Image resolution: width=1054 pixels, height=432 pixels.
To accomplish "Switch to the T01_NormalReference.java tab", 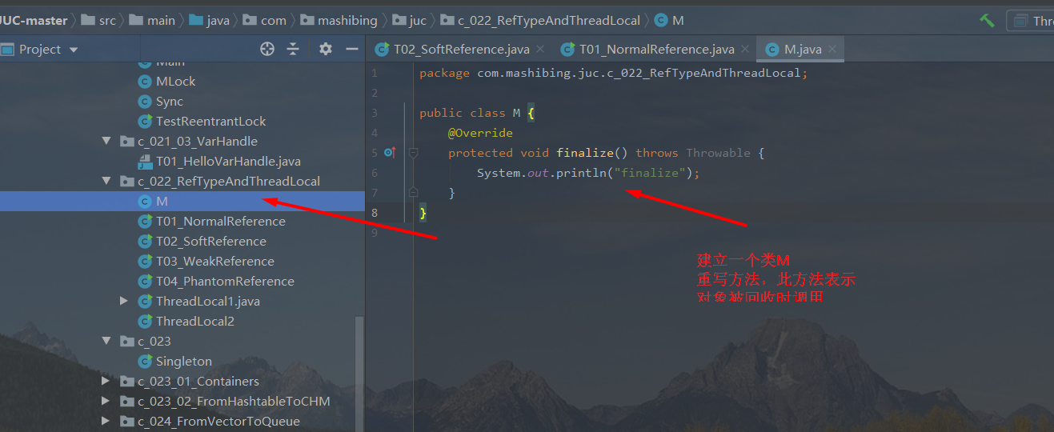I will [x=647, y=50].
